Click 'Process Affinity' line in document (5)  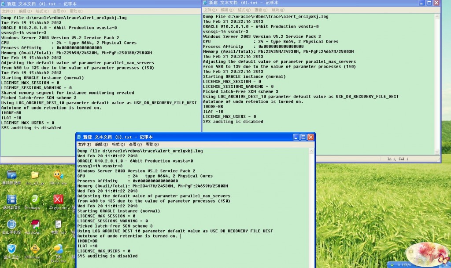point(128,181)
